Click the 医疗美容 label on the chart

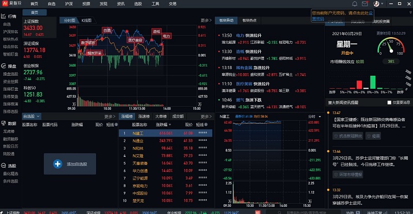[135, 40]
